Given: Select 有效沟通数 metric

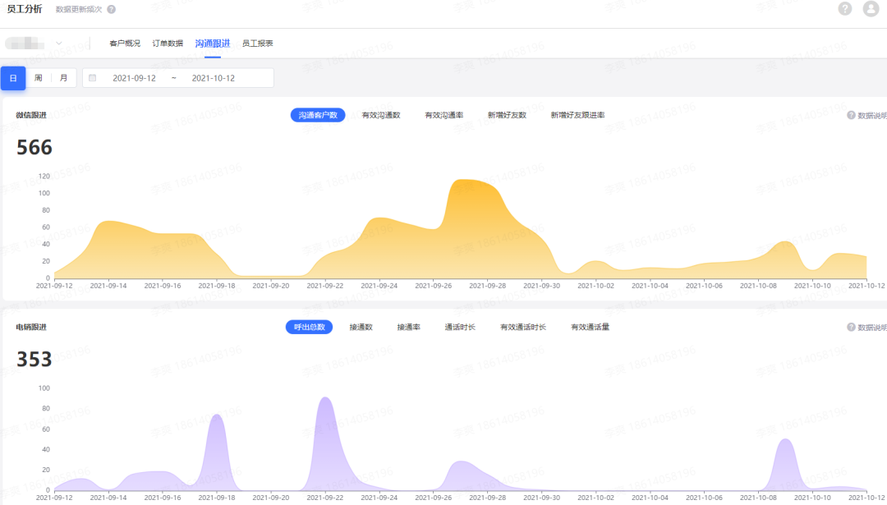Looking at the screenshot, I should click(381, 115).
